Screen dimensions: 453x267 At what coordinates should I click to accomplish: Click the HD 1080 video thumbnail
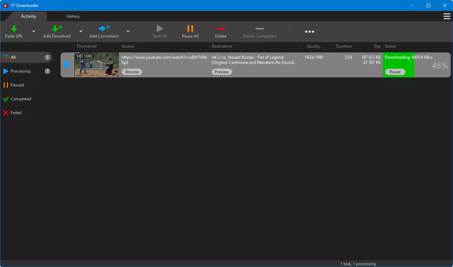click(97, 65)
